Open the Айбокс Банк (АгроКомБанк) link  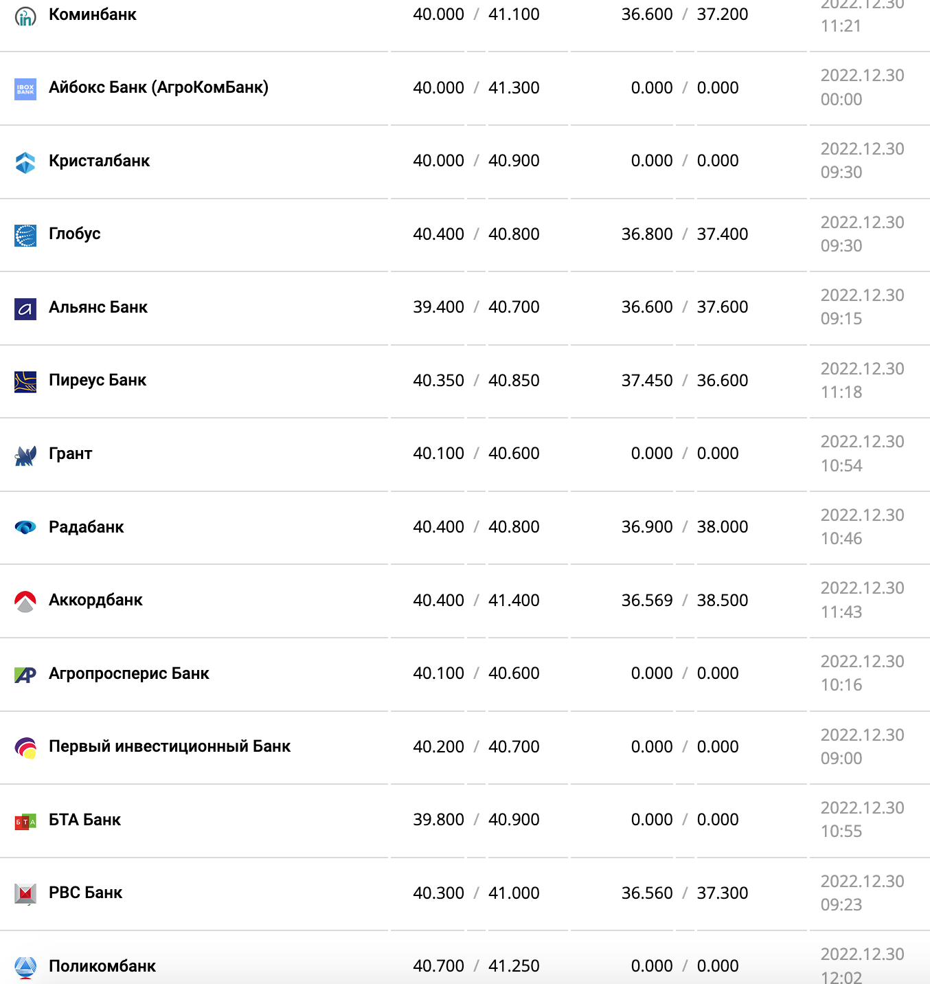(159, 87)
